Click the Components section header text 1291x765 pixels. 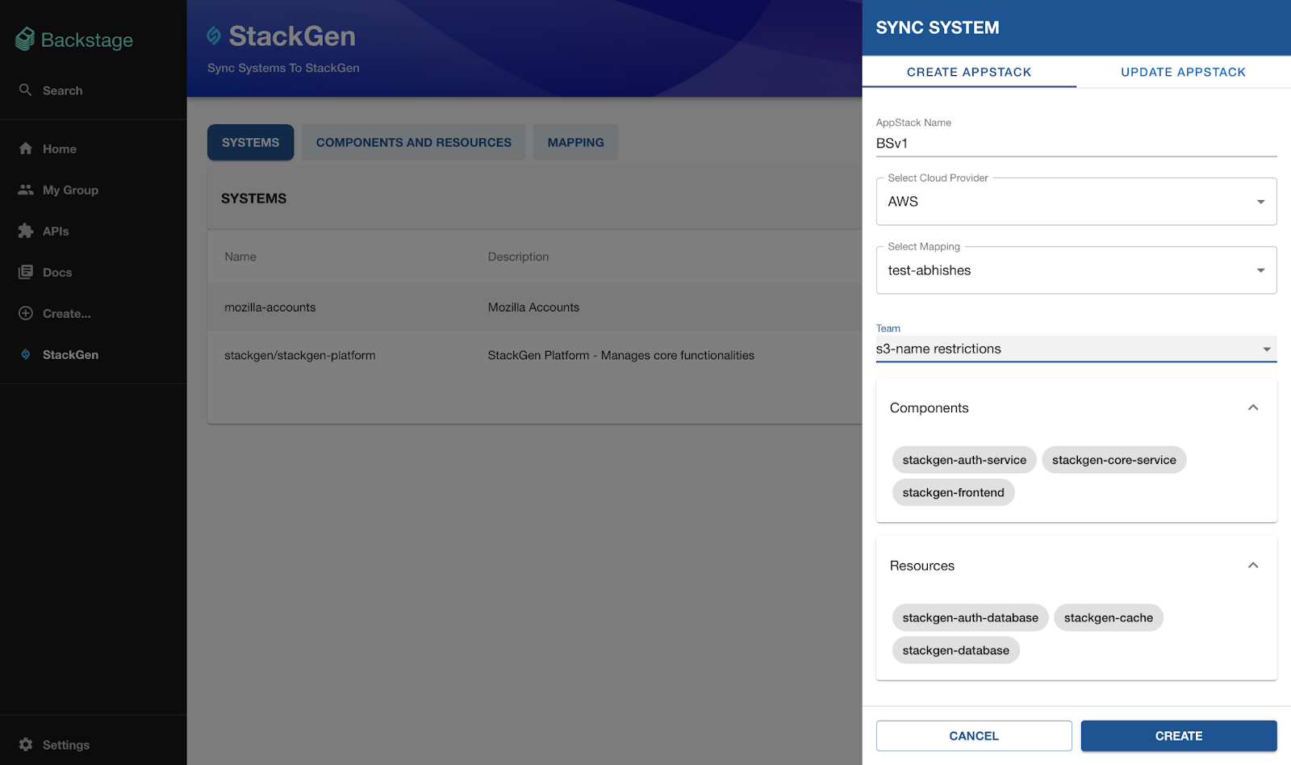(929, 408)
